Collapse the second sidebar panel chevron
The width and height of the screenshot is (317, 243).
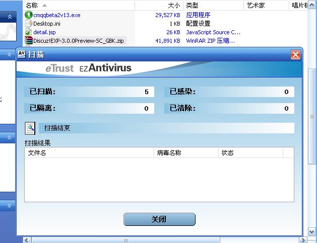(9, 54)
